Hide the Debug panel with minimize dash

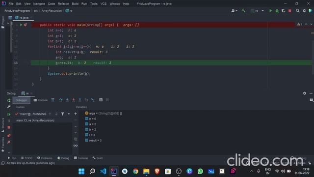tap(311, 93)
